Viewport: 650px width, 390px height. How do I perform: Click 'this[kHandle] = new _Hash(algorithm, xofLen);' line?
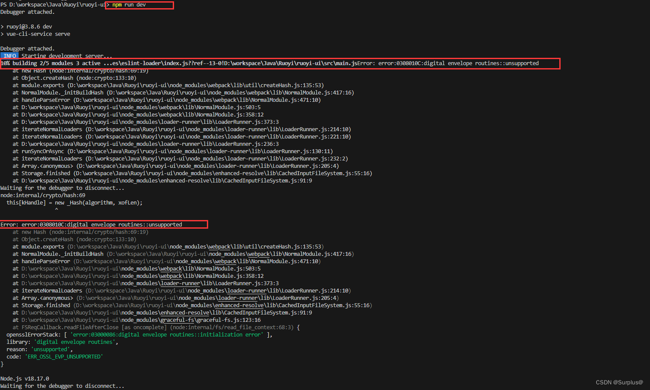[x=74, y=203]
